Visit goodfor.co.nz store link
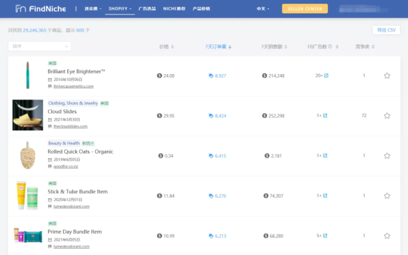The image size is (408, 255). click(x=66, y=167)
